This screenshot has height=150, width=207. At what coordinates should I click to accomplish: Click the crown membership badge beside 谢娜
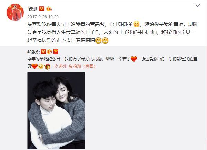tap(49, 9)
